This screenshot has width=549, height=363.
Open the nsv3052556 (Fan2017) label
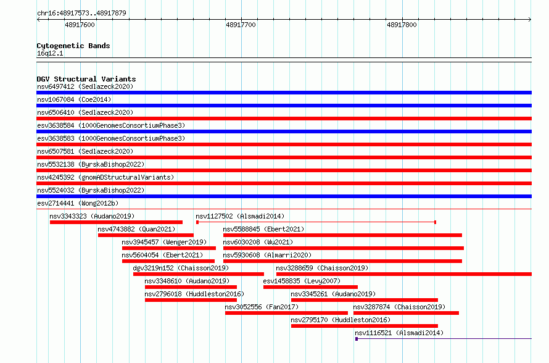[x=262, y=307]
